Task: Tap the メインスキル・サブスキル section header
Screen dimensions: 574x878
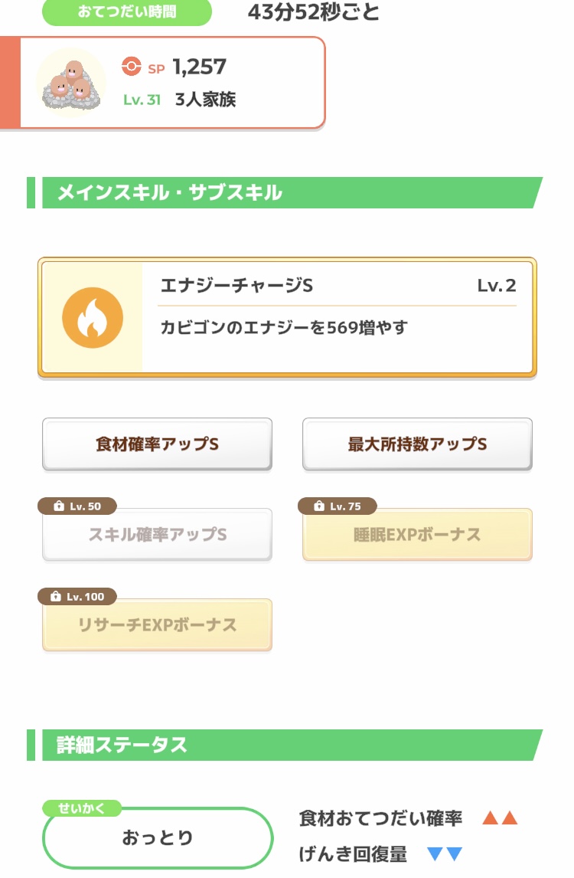Action: tap(170, 192)
